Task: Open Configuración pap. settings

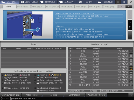Action: point(11,95)
